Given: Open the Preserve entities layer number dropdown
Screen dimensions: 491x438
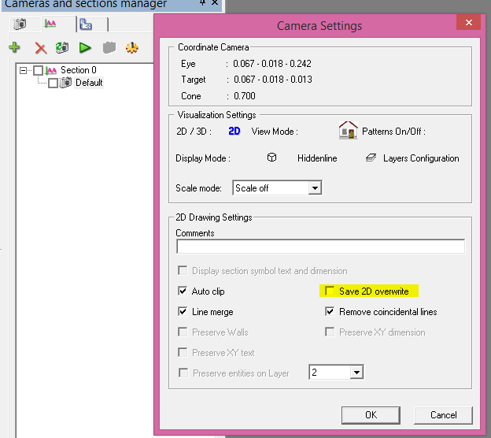Looking at the screenshot, I should [356, 373].
